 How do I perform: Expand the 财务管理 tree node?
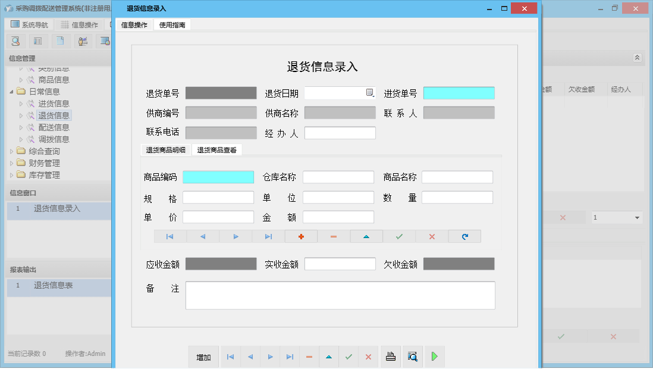pos(12,162)
